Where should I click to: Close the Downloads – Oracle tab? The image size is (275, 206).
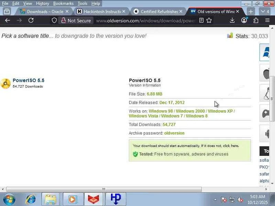[67, 11]
